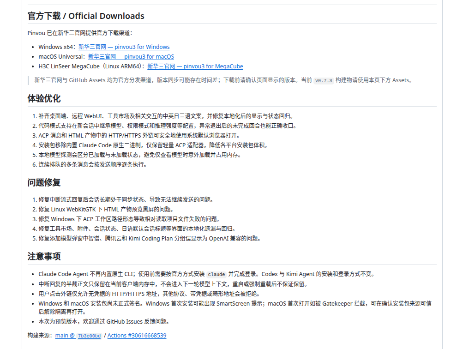Click fix item '修复中断流式回复后会话长期处于同步状态'
The image size is (451, 349).
pos(126,200)
